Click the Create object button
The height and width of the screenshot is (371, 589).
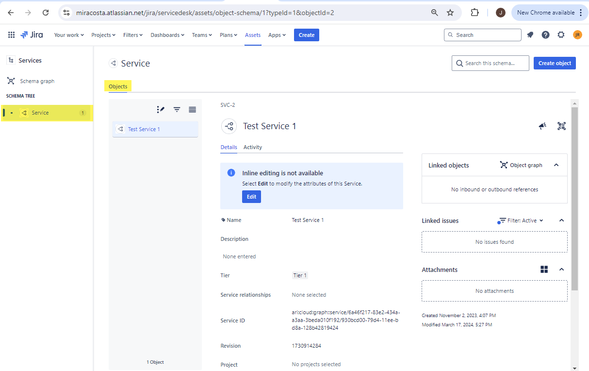[x=555, y=63]
